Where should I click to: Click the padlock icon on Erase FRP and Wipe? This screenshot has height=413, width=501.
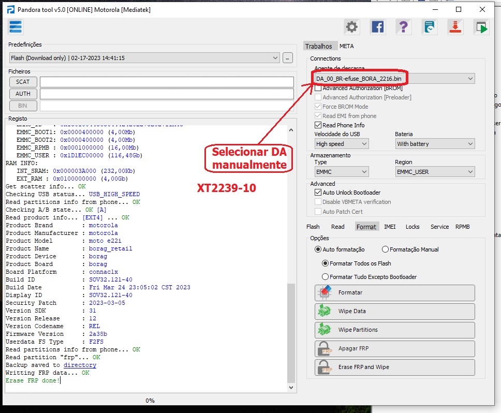pos(325,367)
